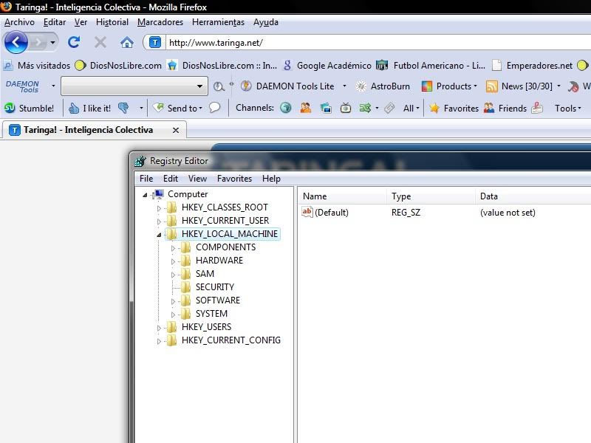The width and height of the screenshot is (591, 443).
Task: Select the HKEY_USERS hive
Action: tap(206, 326)
